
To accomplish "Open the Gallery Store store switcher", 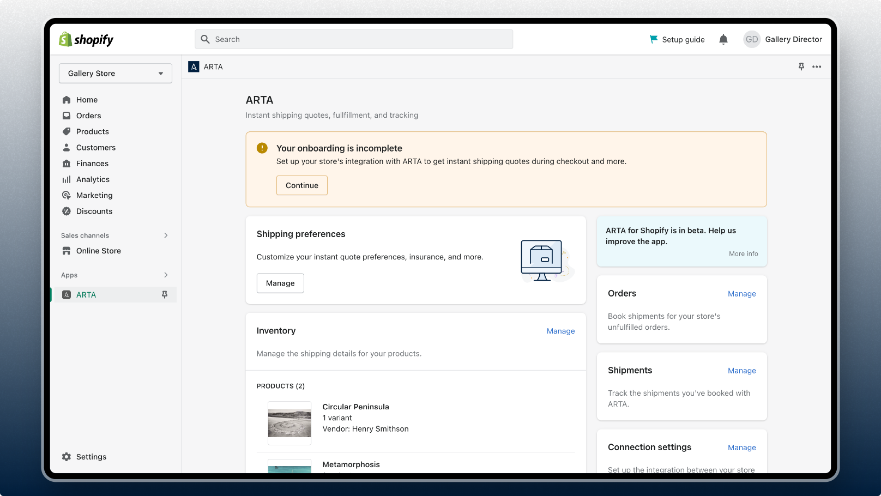I will 115,73.
